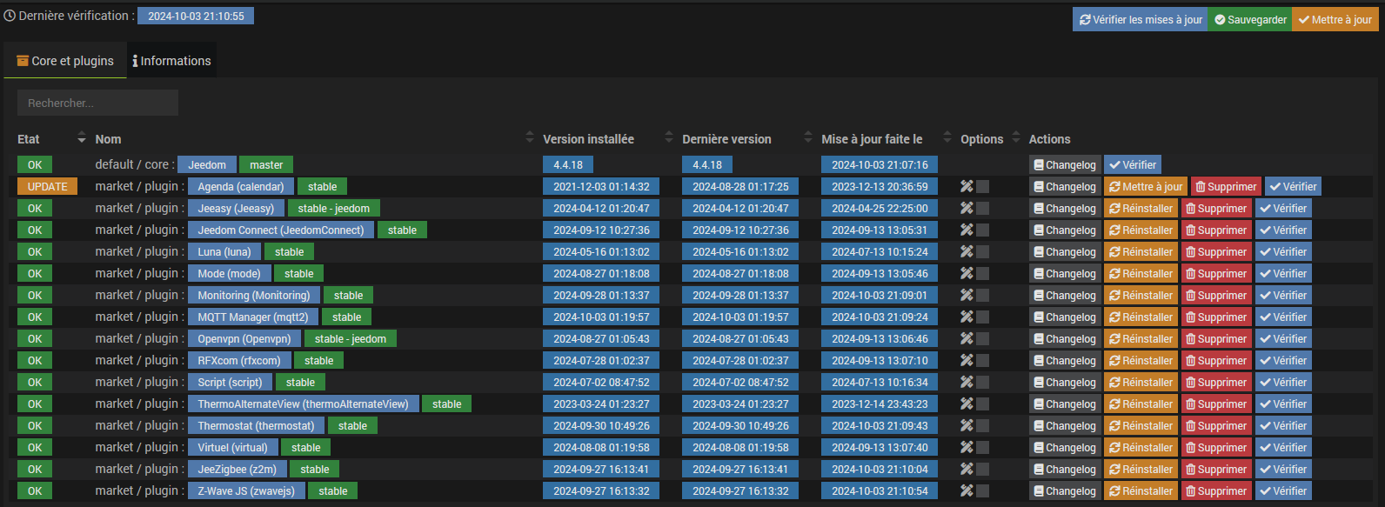Screen dimensions: 1385x507
Task: Click the options wrench icon for Z-Wave JS
Action: click(967, 490)
